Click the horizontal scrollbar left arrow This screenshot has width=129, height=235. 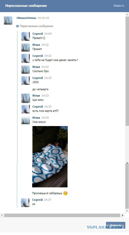2,215
